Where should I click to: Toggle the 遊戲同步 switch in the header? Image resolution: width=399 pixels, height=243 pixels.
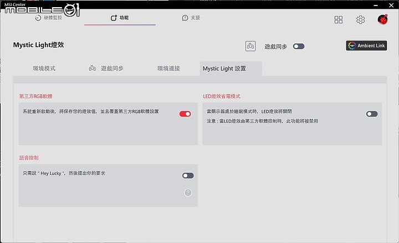click(299, 46)
